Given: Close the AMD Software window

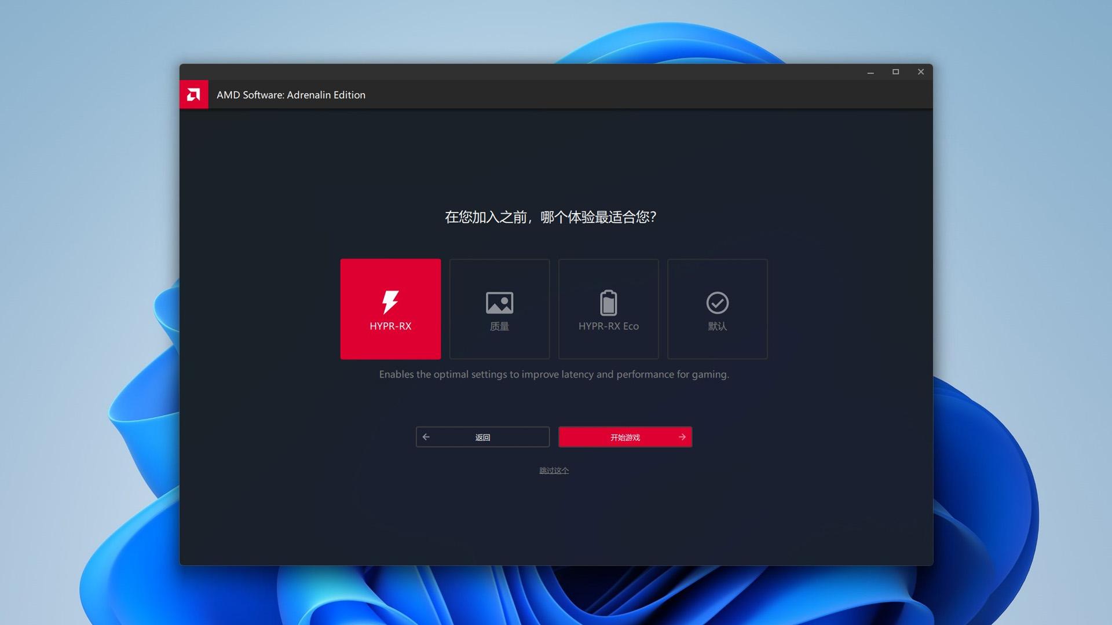Looking at the screenshot, I should tap(921, 72).
